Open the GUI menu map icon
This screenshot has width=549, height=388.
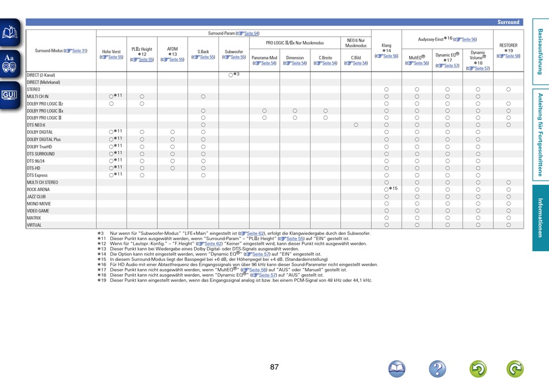coord(10,95)
